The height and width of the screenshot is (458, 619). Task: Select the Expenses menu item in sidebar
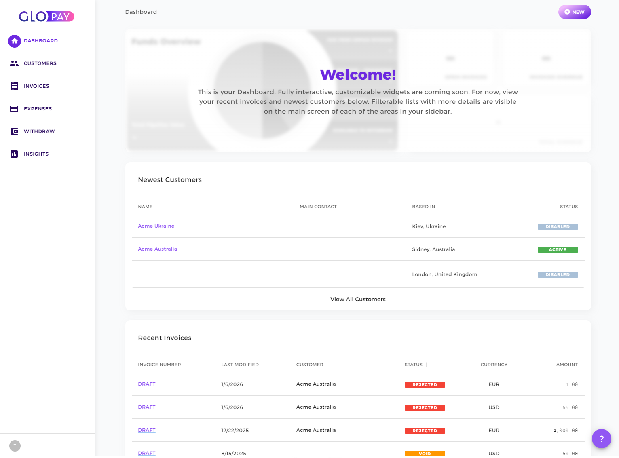(38, 108)
